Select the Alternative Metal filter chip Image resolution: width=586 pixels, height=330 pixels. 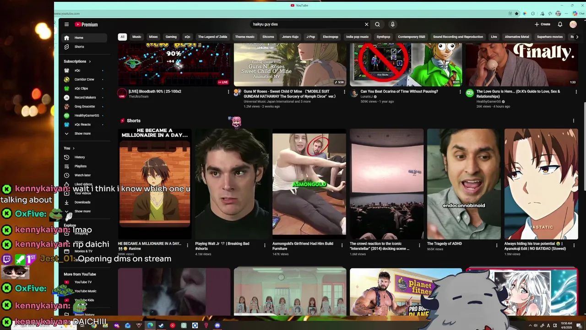click(x=517, y=37)
